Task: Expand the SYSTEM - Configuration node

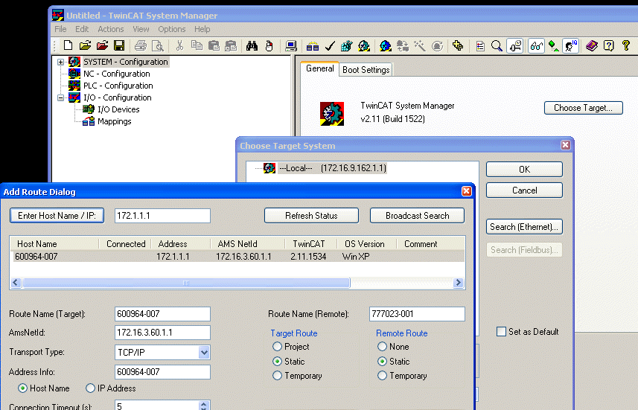Action: pos(60,62)
